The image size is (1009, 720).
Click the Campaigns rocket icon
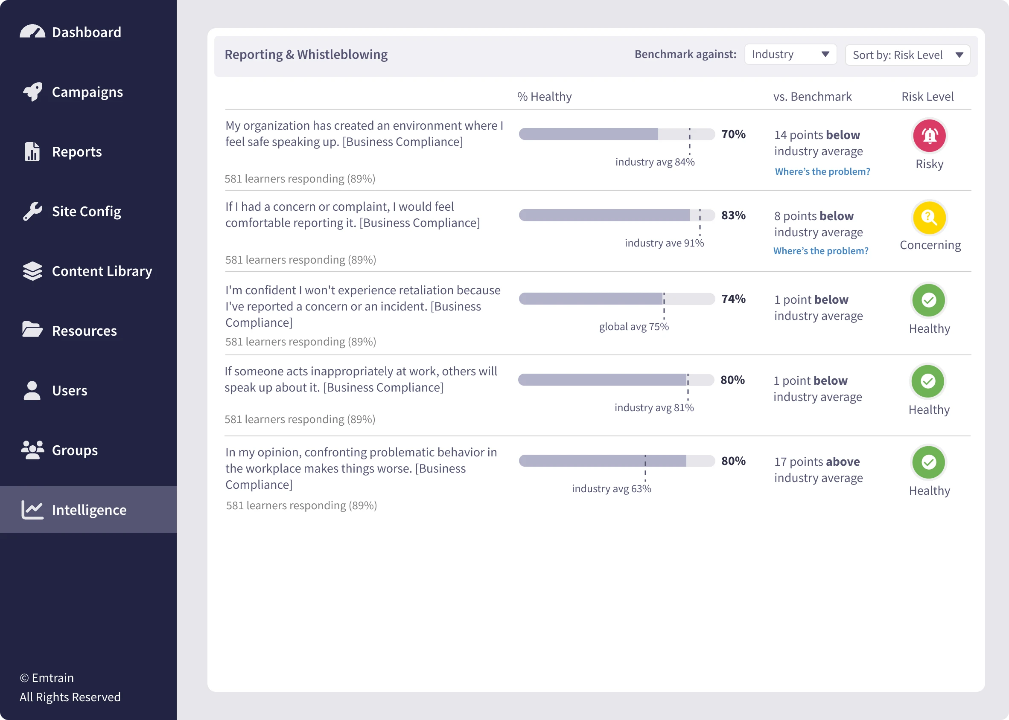pos(32,92)
